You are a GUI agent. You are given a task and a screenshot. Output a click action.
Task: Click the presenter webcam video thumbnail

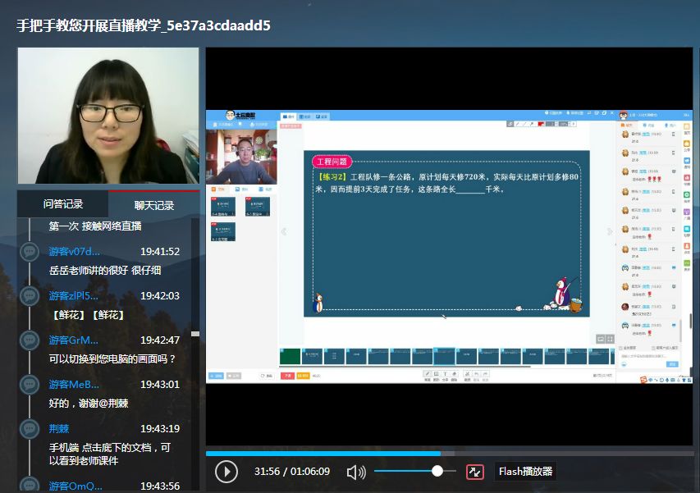coord(241,157)
